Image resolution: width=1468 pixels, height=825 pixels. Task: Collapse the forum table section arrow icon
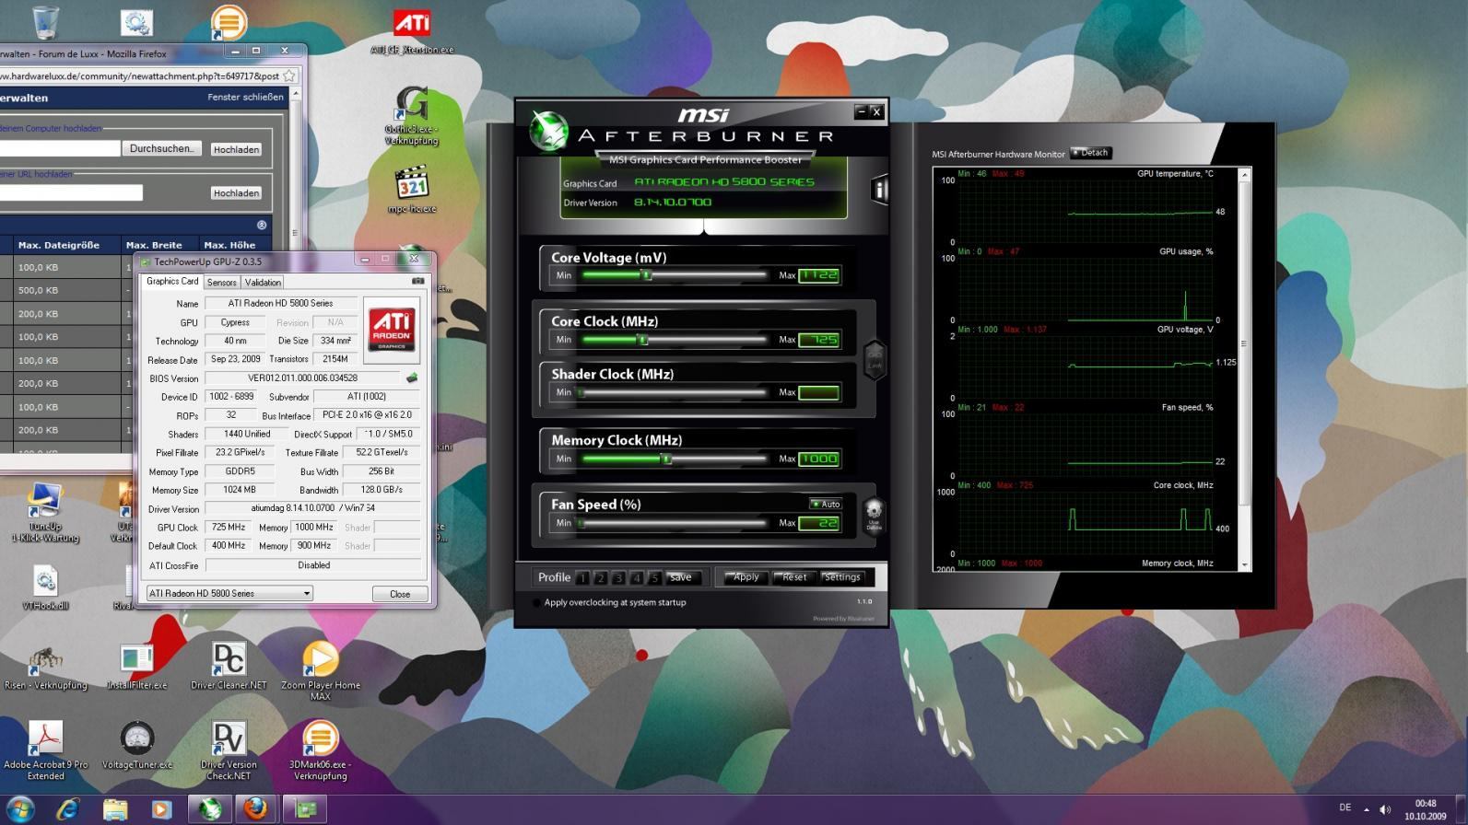tap(262, 225)
